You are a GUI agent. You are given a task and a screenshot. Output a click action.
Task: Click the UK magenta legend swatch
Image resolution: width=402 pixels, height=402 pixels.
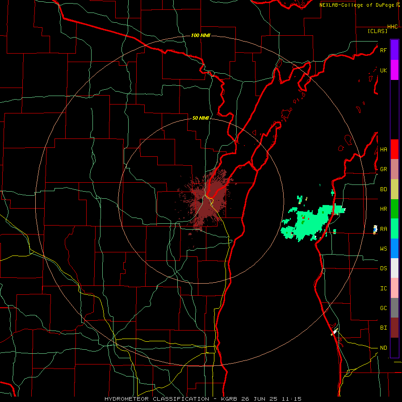394,70
